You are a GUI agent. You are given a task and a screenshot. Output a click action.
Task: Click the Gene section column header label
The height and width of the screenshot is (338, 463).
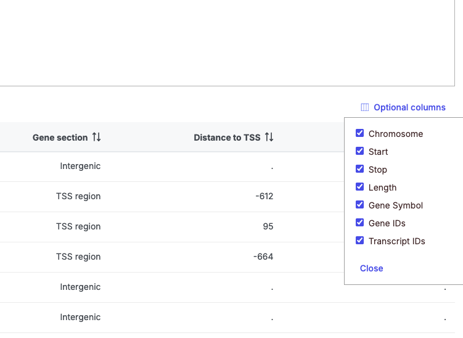tap(60, 138)
